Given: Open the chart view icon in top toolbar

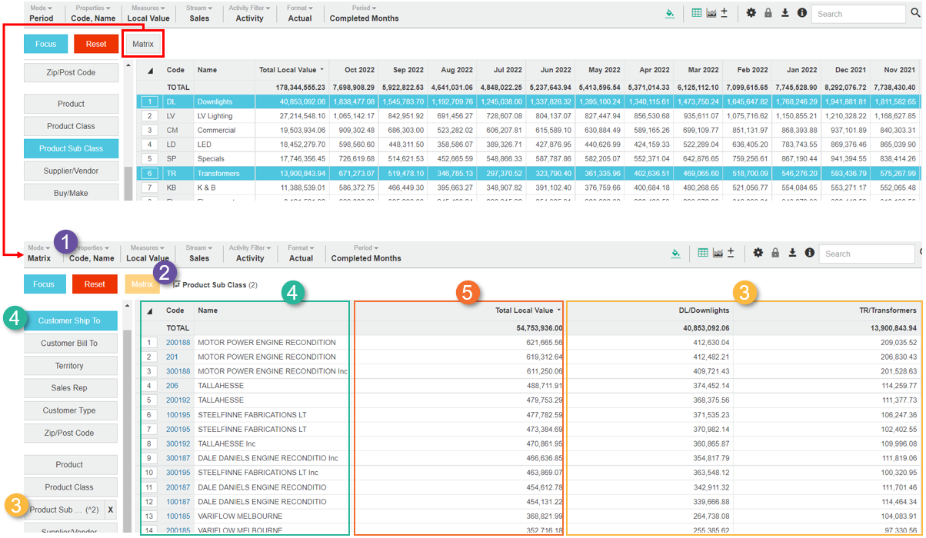Looking at the screenshot, I should 711,14.
